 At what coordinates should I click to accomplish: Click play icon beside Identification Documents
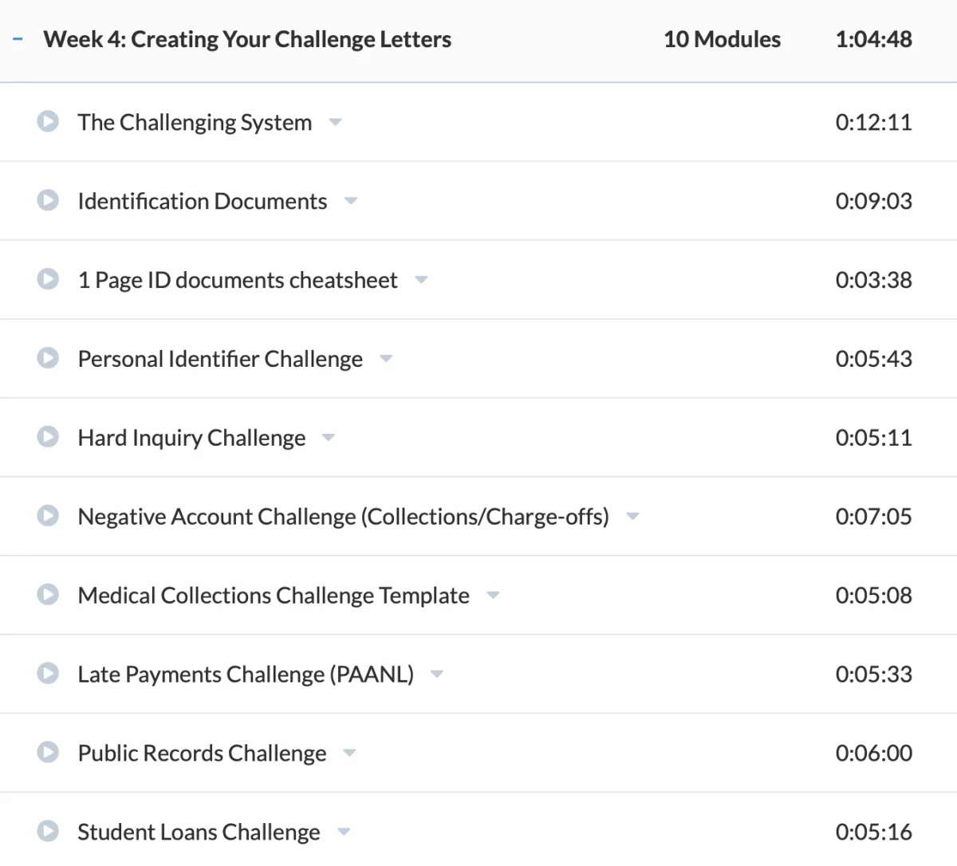[x=48, y=200]
